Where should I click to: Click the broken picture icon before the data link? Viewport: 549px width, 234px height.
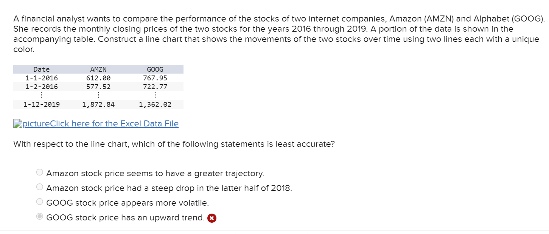(x=17, y=123)
